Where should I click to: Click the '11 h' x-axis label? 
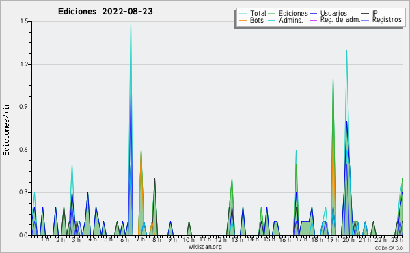205,239
